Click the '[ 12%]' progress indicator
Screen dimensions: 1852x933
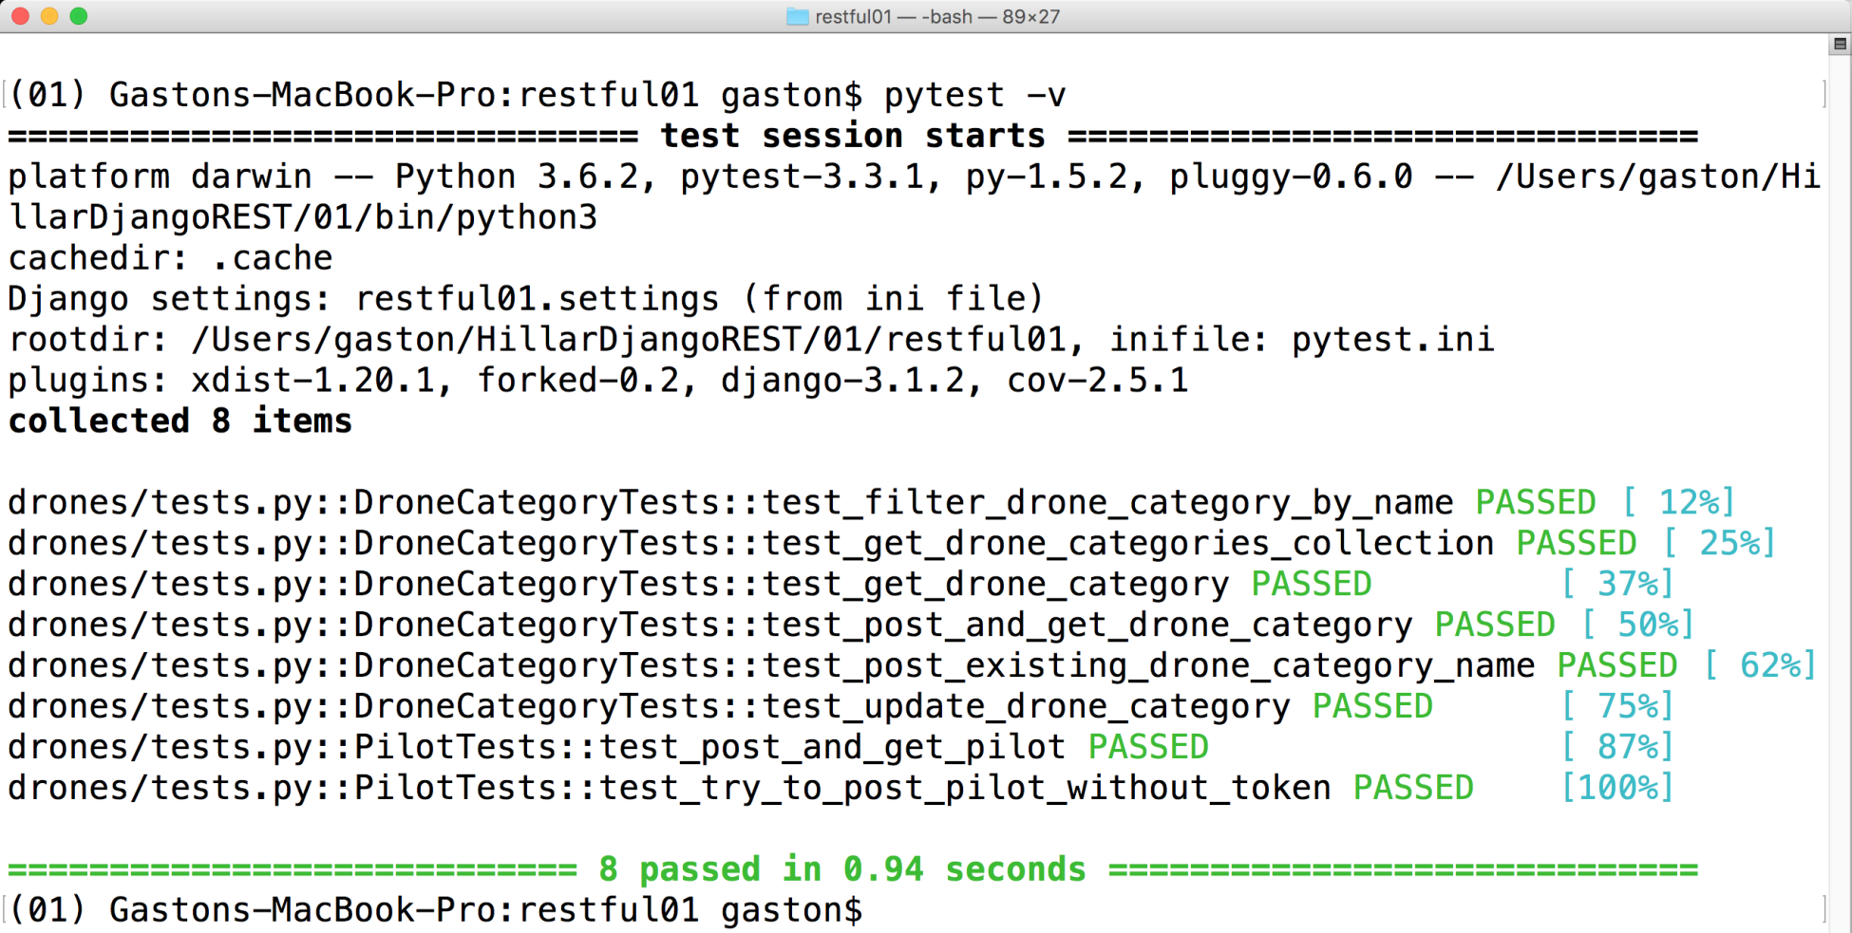coord(1678,502)
